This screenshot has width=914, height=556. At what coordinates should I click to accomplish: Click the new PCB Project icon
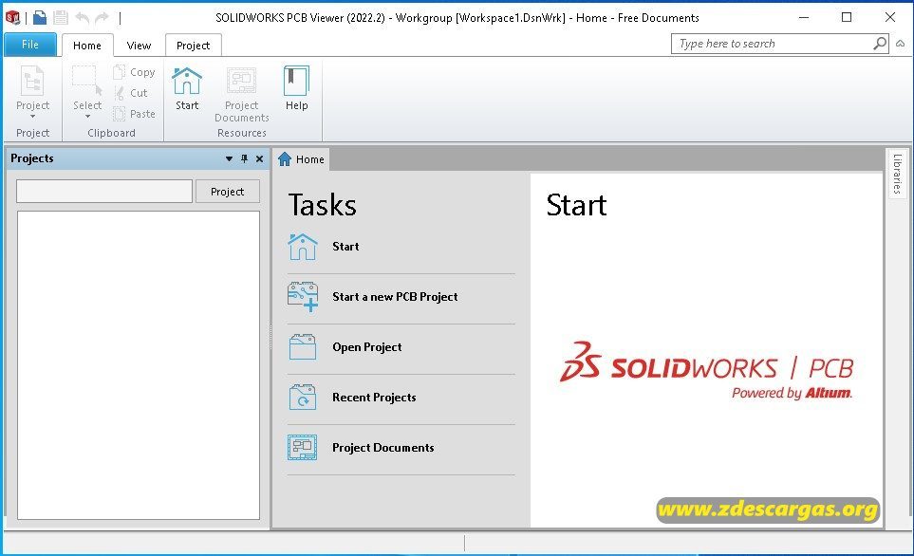click(303, 297)
